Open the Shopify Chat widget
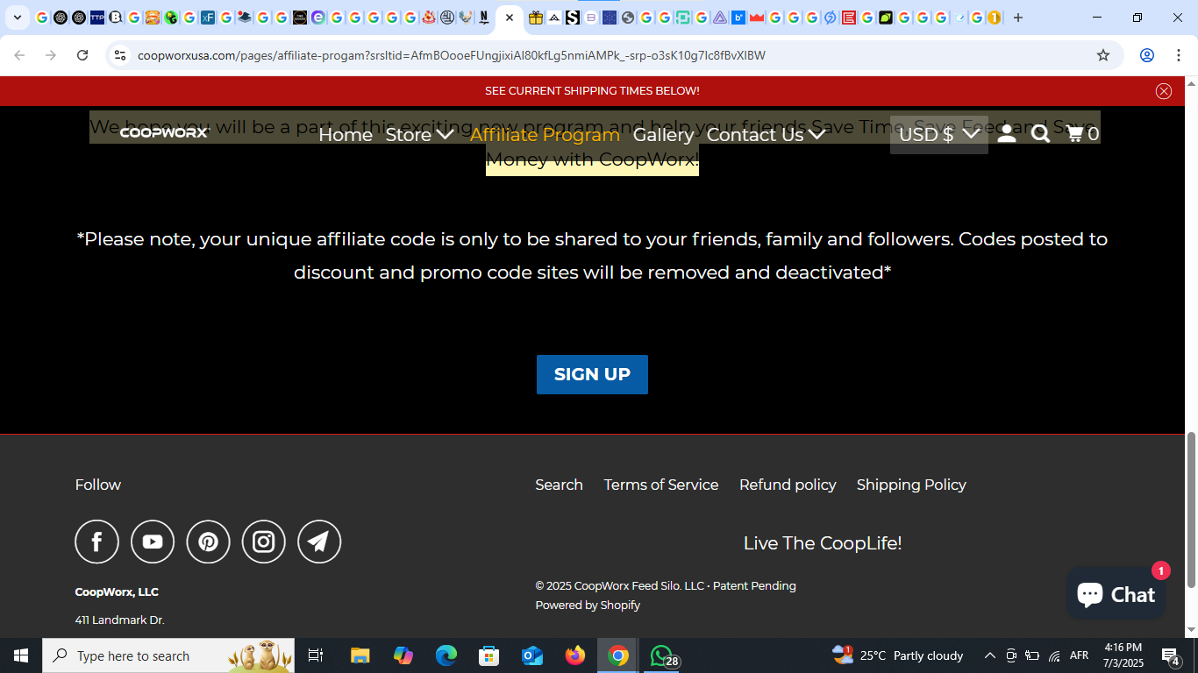The width and height of the screenshot is (1198, 673). (x=1116, y=594)
